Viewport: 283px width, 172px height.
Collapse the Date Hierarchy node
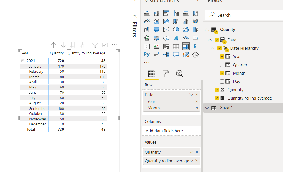click(x=213, y=48)
